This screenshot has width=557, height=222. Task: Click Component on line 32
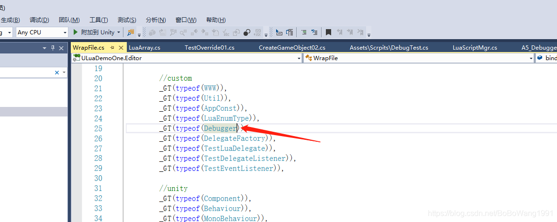[223, 198]
